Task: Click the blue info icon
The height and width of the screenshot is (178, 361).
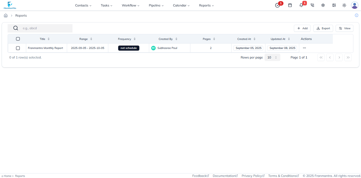Action: click(356, 15)
